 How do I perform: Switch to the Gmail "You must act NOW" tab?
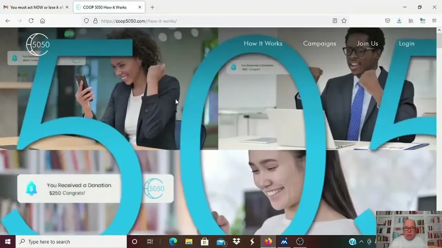[34, 7]
